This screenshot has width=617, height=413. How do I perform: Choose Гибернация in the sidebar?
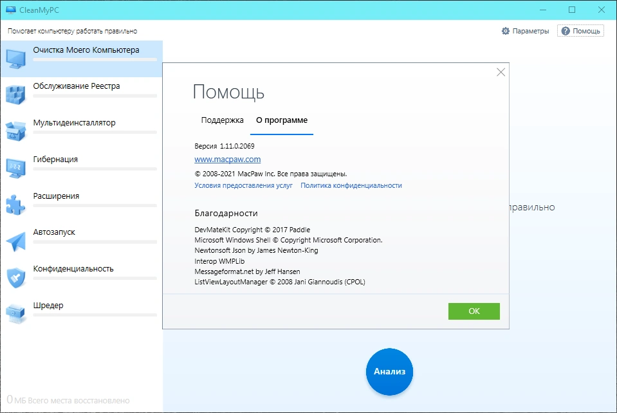pos(82,168)
